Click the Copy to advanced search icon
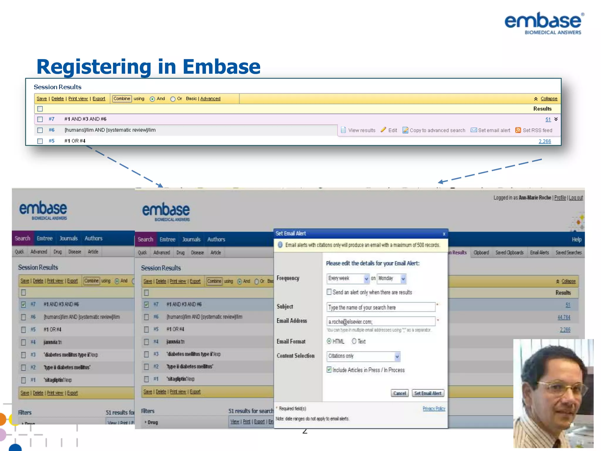 point(405,130)
